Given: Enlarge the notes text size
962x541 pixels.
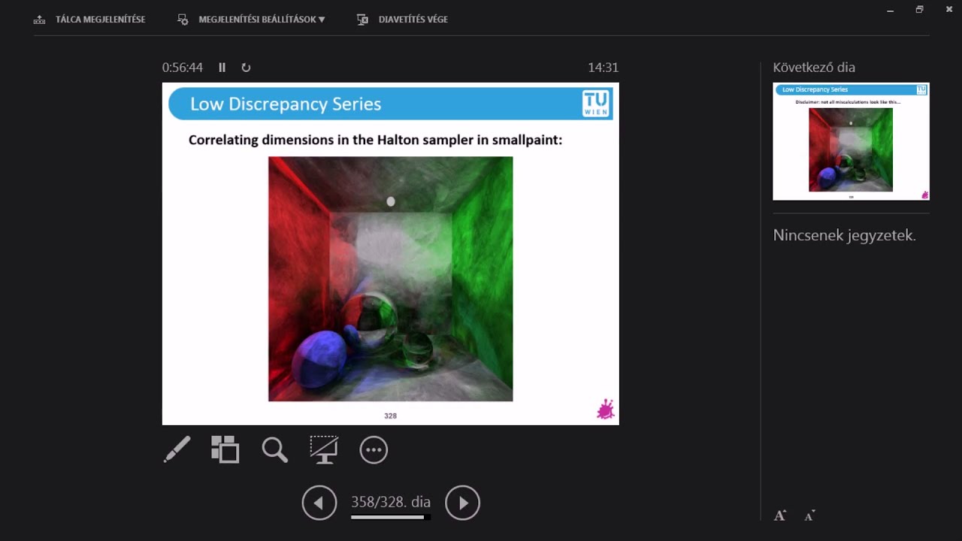Looking at the screenshot, I should 780,515.
